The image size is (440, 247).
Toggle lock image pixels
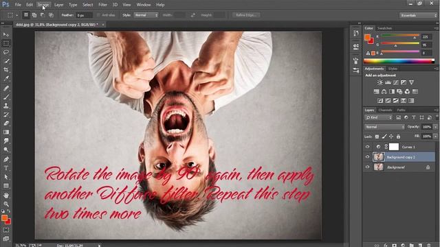pos(384,137)
